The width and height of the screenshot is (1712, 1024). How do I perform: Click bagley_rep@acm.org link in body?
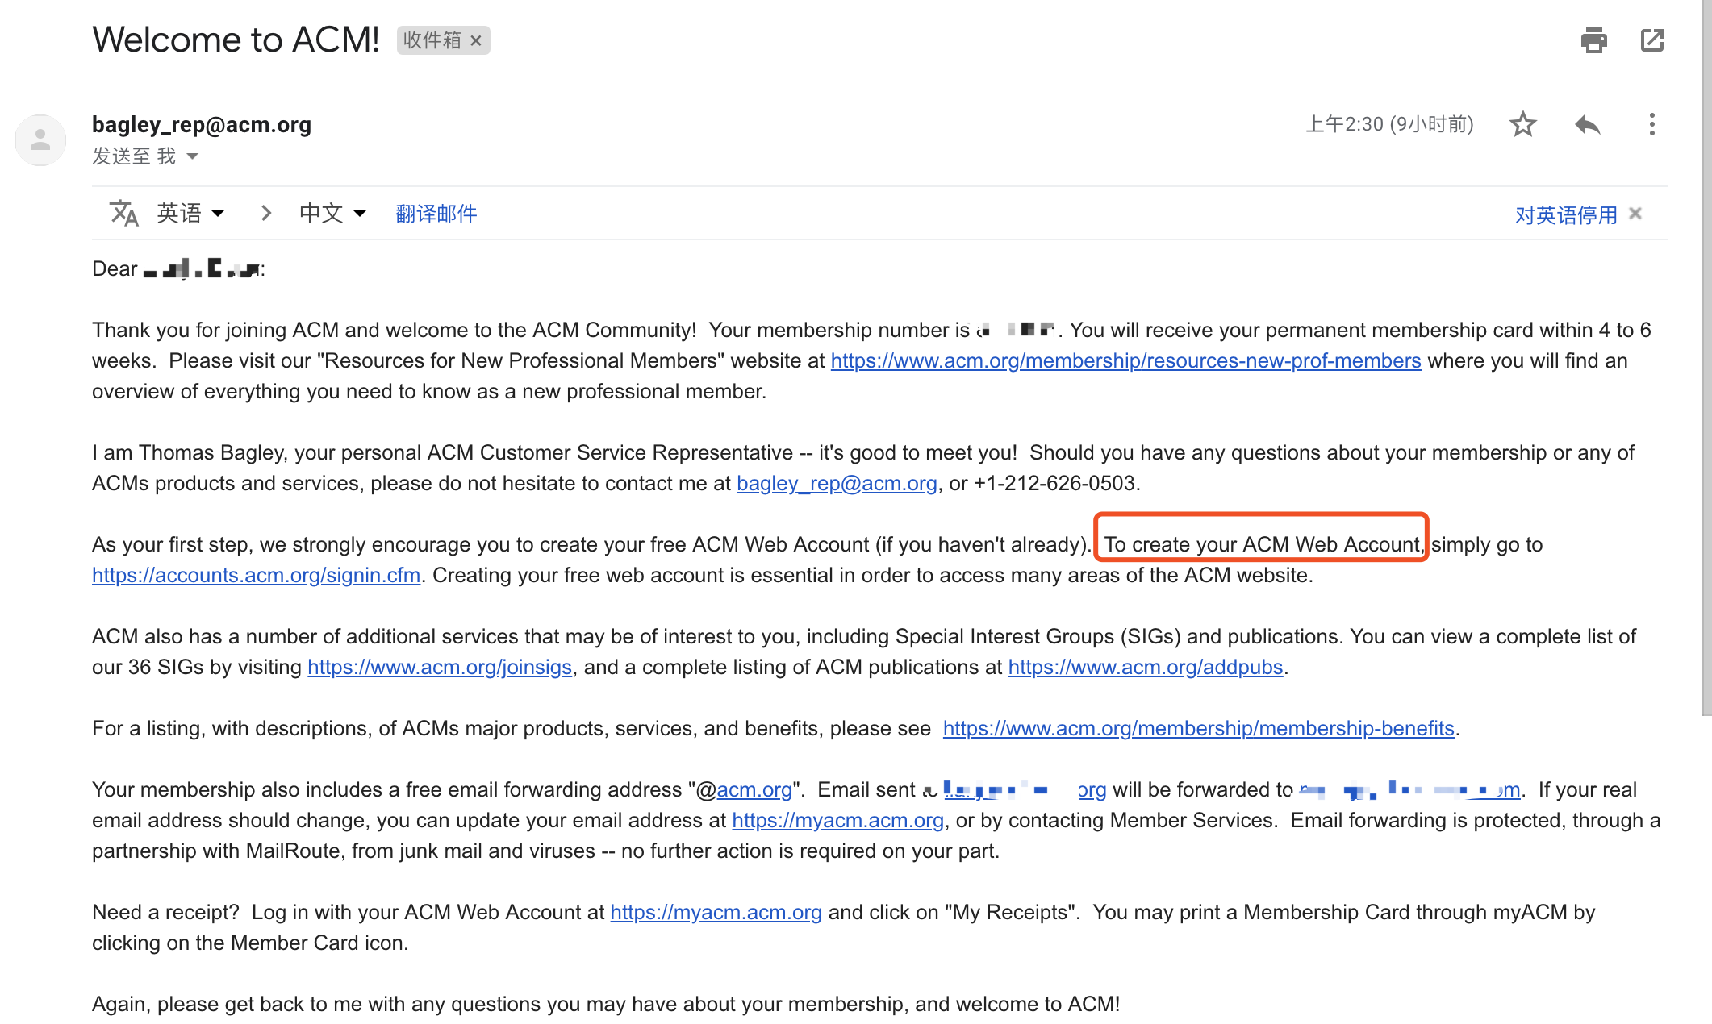tap(837, 484)
